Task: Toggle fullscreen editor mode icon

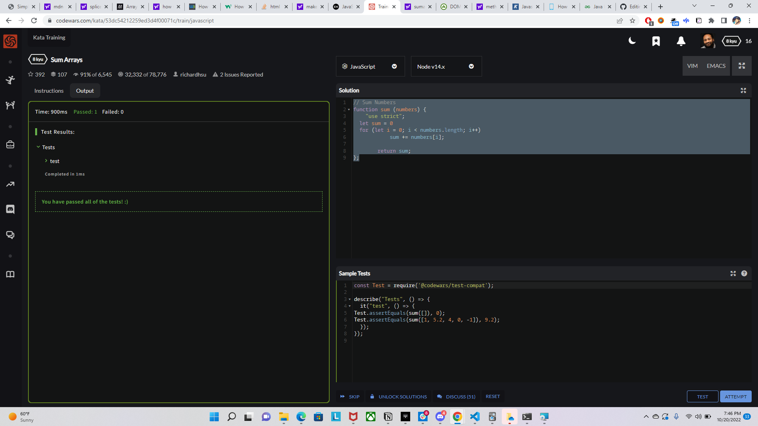Action: click(x=741, y=66)
